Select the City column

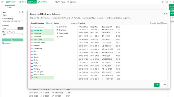[42, 51]
